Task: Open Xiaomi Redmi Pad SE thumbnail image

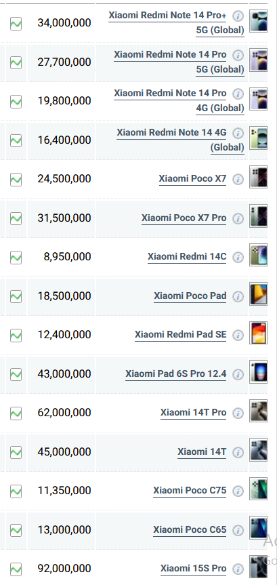Action: [258, 333]
